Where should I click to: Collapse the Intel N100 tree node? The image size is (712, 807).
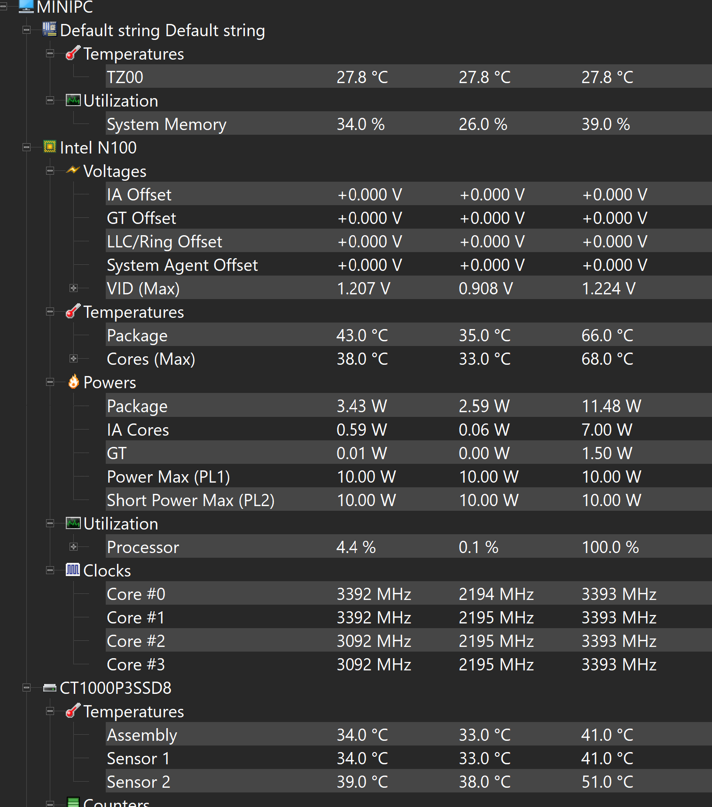coord(26,147)
